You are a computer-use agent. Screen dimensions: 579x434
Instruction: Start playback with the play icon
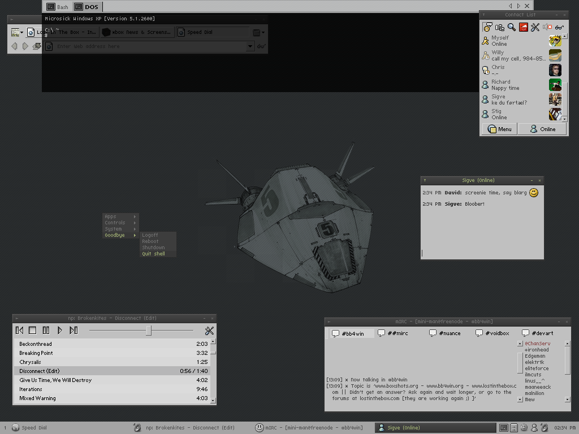[60, 331]
